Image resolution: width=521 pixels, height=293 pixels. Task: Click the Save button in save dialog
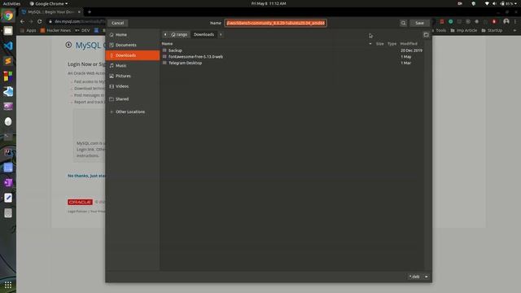click(x=419, y=23)
